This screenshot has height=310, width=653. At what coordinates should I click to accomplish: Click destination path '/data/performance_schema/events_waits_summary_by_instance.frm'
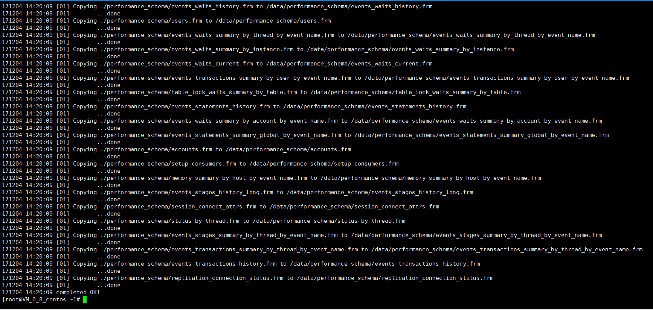click(x=410, y=49)
